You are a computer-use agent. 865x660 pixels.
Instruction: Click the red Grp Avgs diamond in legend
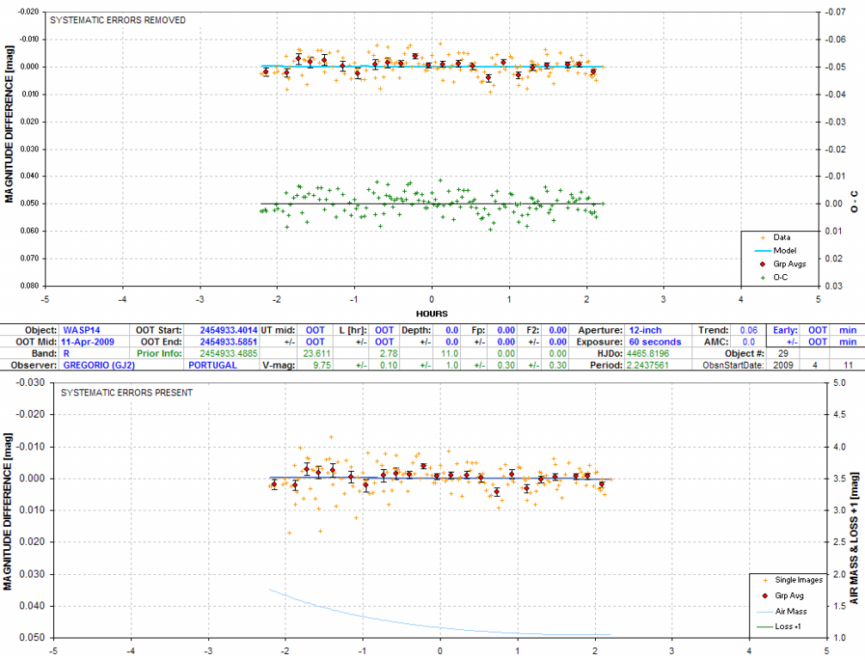[x=763, y=264]
